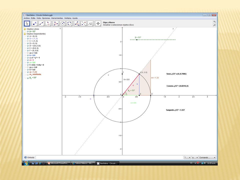This screenshot has width=240, height=180.
Task: Click the Windows Start orb
Action: (x=26, y=163)
